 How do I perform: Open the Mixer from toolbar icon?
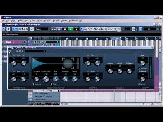[27, 29]
